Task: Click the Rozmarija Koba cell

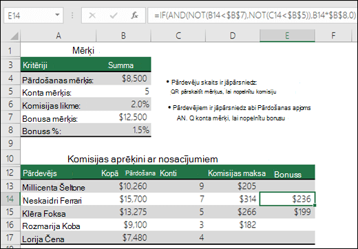Action: pyautogui.click(x=59, y=225)
